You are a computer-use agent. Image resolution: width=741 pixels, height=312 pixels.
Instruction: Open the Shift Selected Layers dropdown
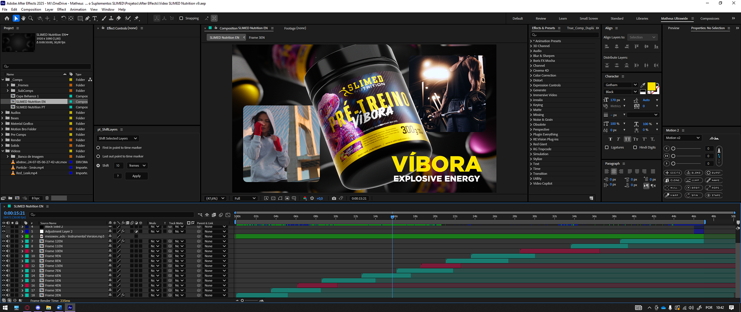[x=117, y=138]
